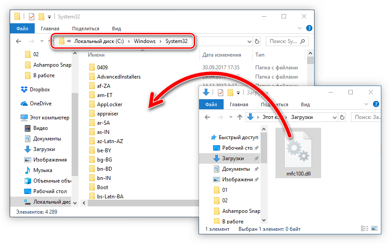Select the am-ET folder
The width and height of the screenshot is (391, 244).
pyautogui.click(x=101, y=95)
